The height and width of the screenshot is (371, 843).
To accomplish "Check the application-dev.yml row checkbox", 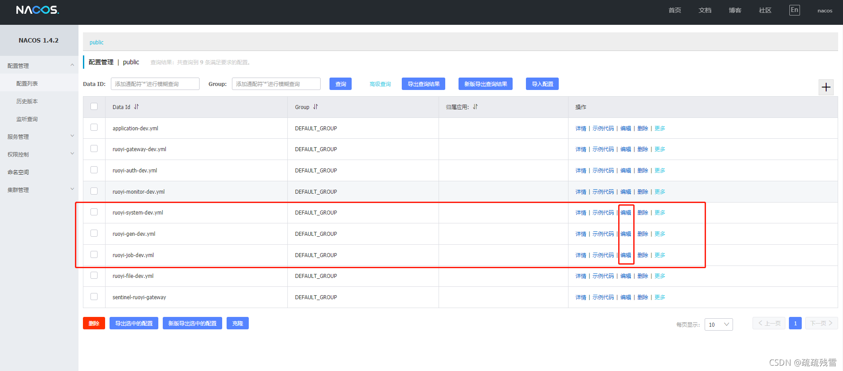I will (x=94, y=127).
